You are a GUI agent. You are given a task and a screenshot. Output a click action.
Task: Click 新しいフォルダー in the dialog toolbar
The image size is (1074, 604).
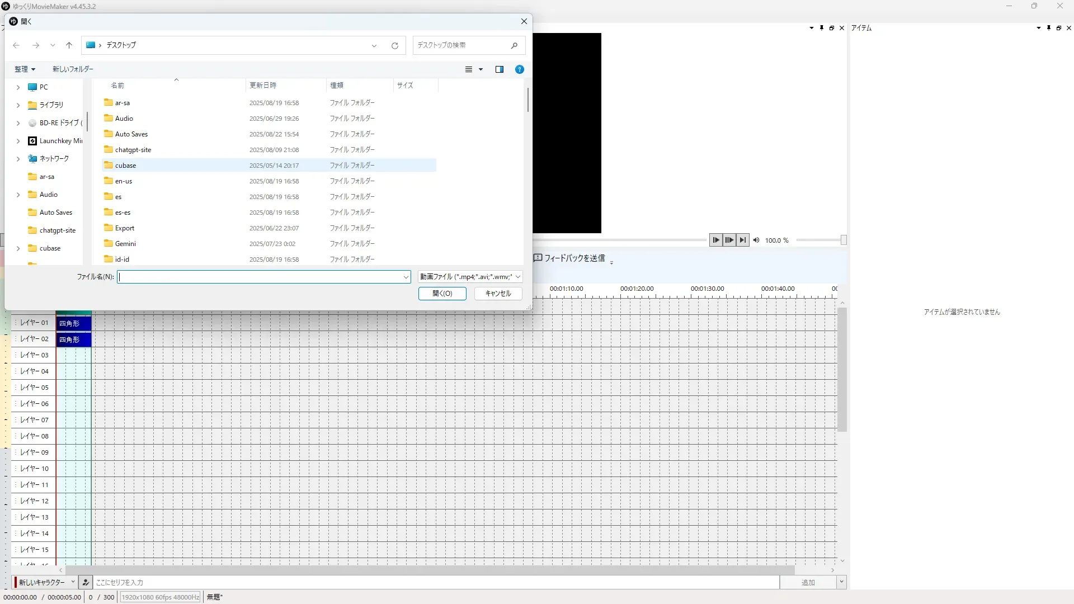73,69
